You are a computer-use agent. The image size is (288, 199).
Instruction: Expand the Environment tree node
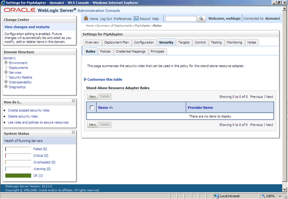(x=6, y=63)
